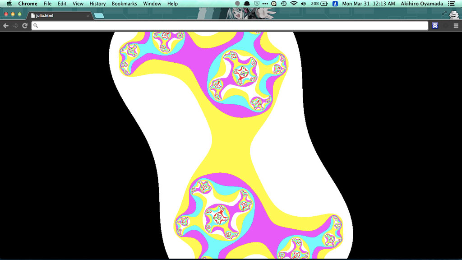Open the Time Machine menu bar icon

(x=283, y=4)
